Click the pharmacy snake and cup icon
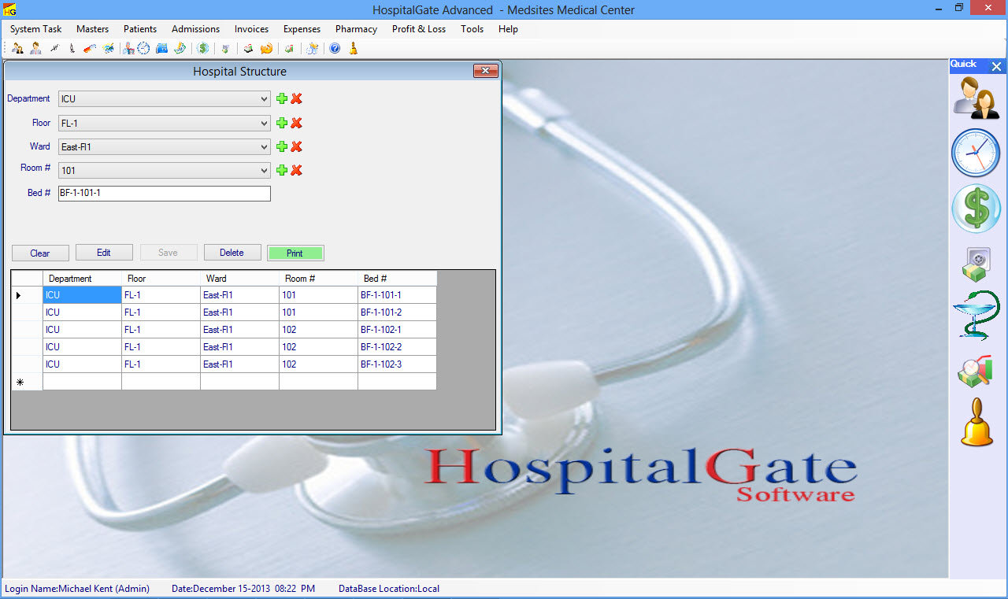Image resolution: width=1008 pixels, height=599 pixels. (x=976, y=316)
